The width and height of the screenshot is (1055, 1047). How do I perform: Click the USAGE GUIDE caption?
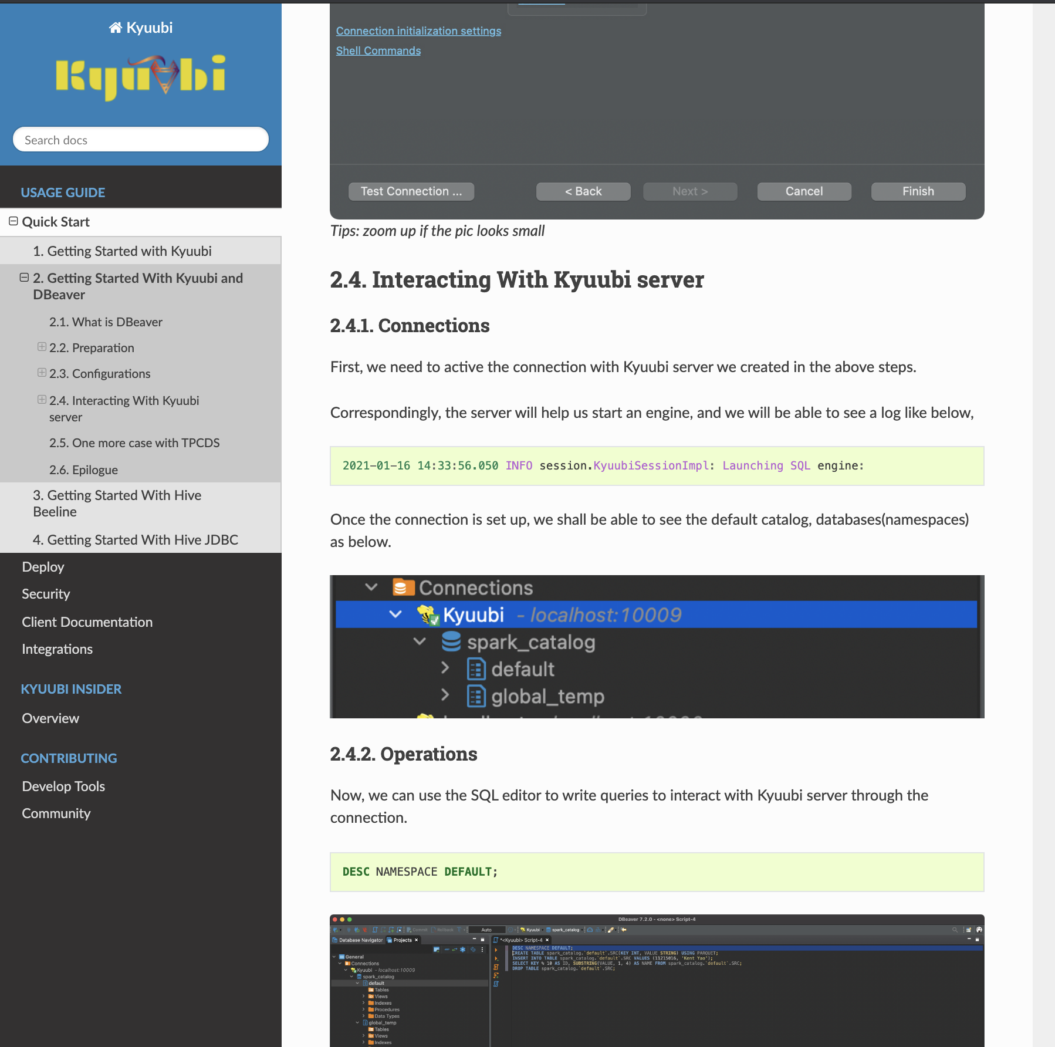[63, 192]
